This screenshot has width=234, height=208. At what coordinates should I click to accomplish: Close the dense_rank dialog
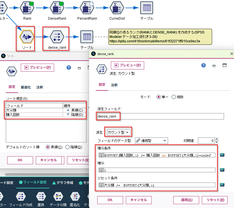coord(232,54)
